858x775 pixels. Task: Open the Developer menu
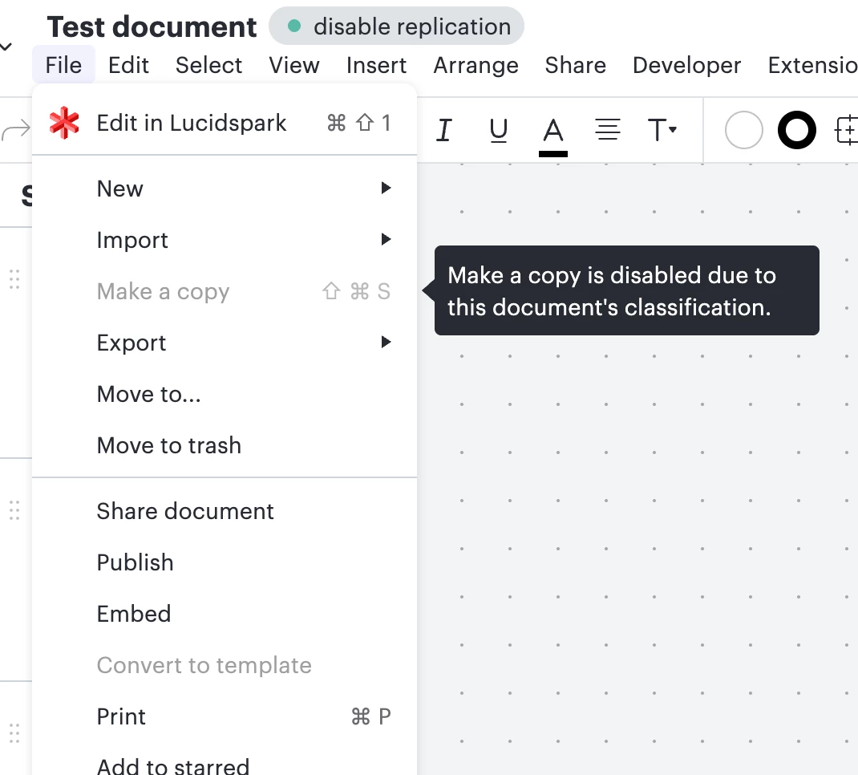[686, 65]
